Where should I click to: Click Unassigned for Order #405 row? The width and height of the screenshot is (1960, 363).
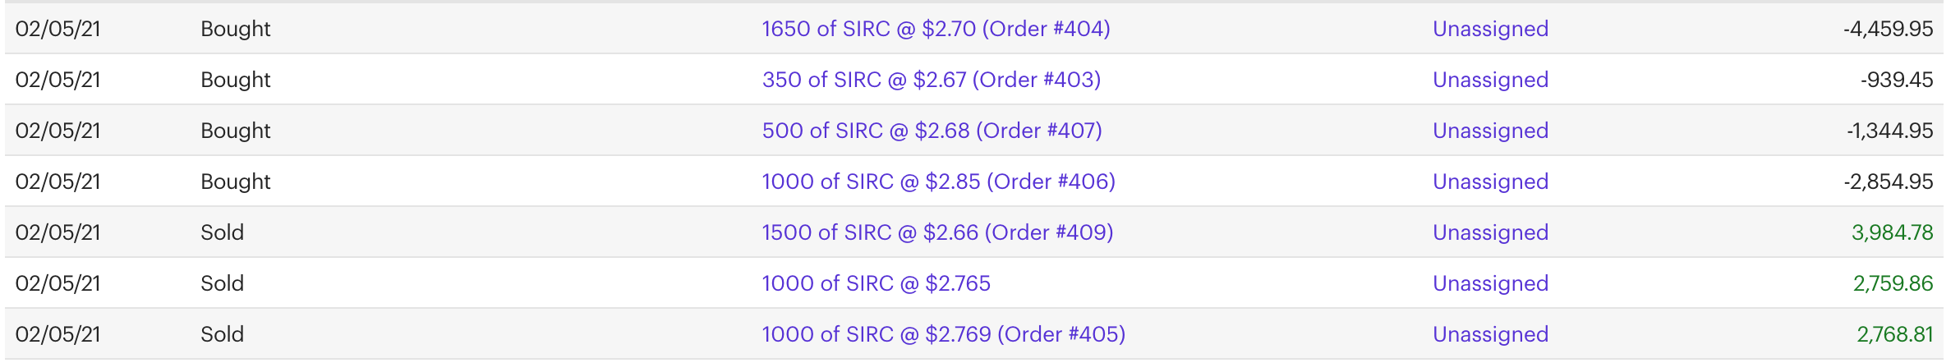1490,334
